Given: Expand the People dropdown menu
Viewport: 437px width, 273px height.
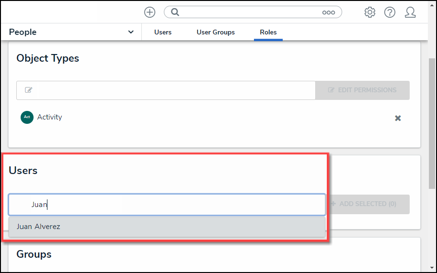Looking at the screenshot, I should [131, 32].
